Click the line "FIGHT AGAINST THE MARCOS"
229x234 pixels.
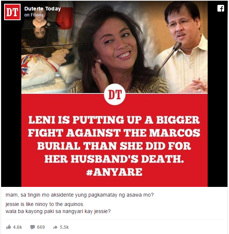tap(114, 133)
